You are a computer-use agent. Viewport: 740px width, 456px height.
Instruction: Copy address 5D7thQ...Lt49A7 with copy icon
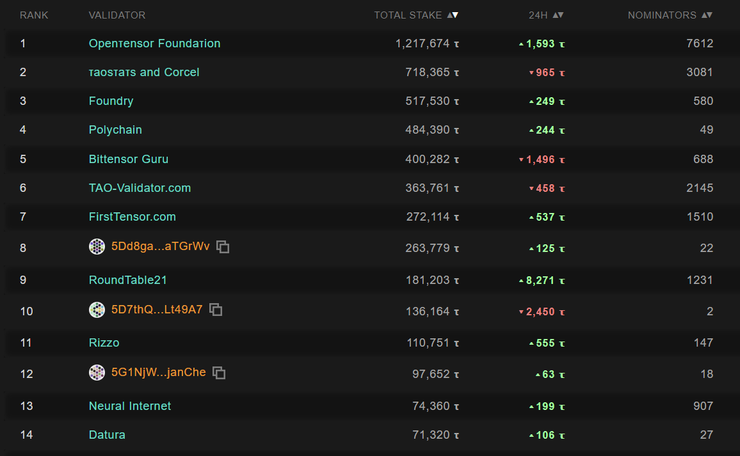point(216,310)
